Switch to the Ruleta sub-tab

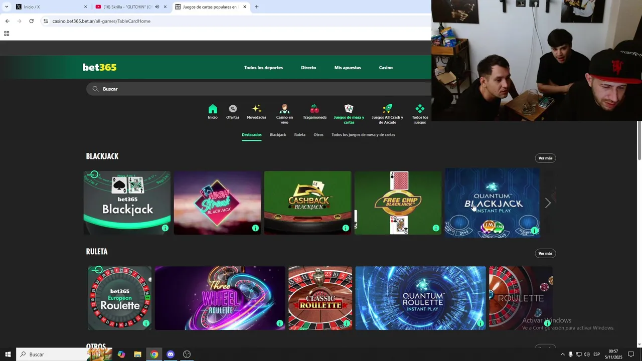[300, 135]
